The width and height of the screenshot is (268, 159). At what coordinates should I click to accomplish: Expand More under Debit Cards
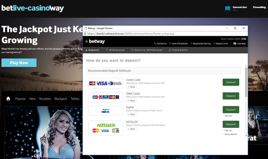[x=131, y=101]
